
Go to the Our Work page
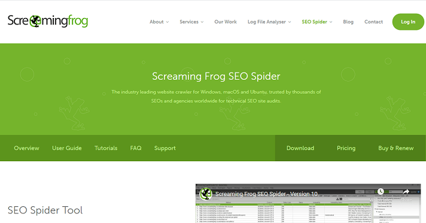(x=226, y=22)
